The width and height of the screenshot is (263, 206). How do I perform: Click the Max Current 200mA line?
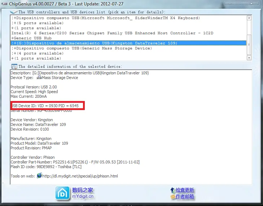[29, 96]
